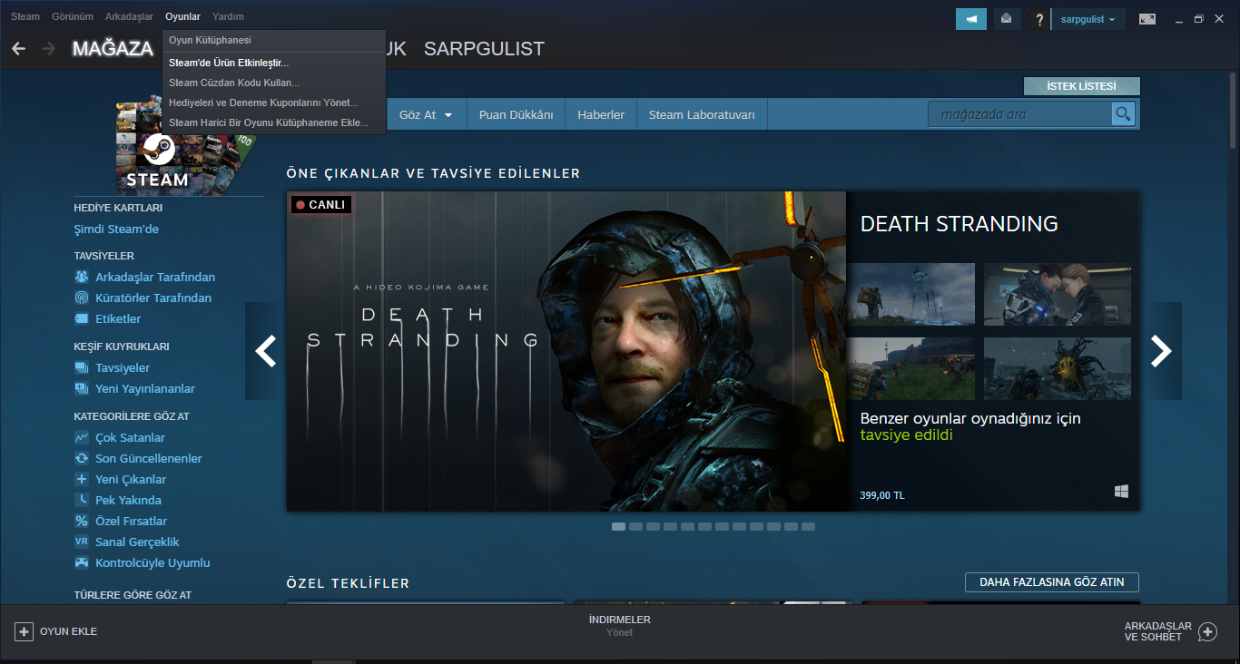This screenshot has width=1240, height=664.
Task: Click the Yeni Çıkanlar plus icon
Action: pos(82,479)
